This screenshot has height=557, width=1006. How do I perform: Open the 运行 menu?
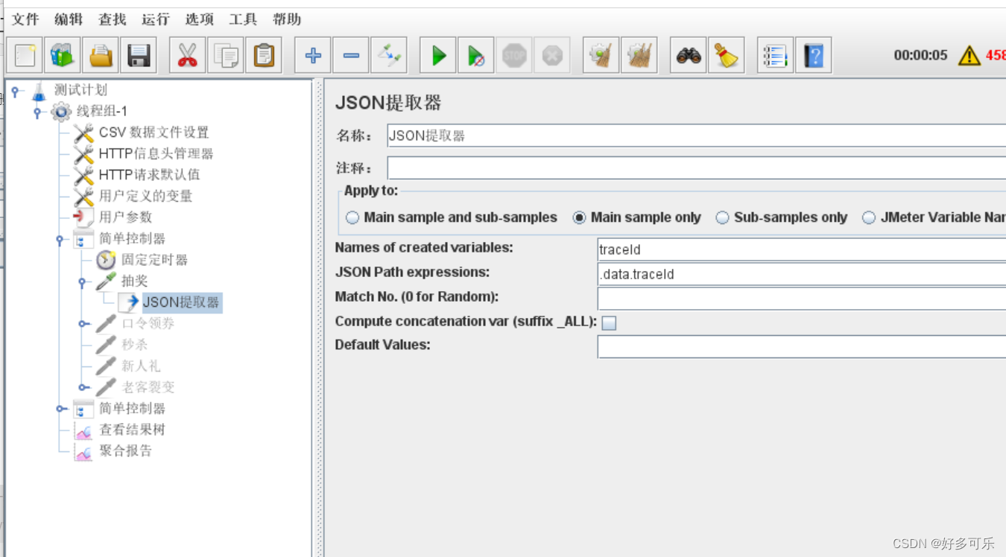[156, 19]
